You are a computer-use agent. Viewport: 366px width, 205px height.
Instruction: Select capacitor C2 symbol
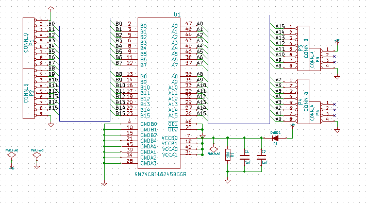tap(261, 157)
